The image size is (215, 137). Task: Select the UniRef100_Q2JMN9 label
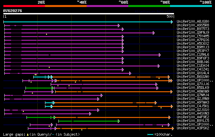click(193, 99)
